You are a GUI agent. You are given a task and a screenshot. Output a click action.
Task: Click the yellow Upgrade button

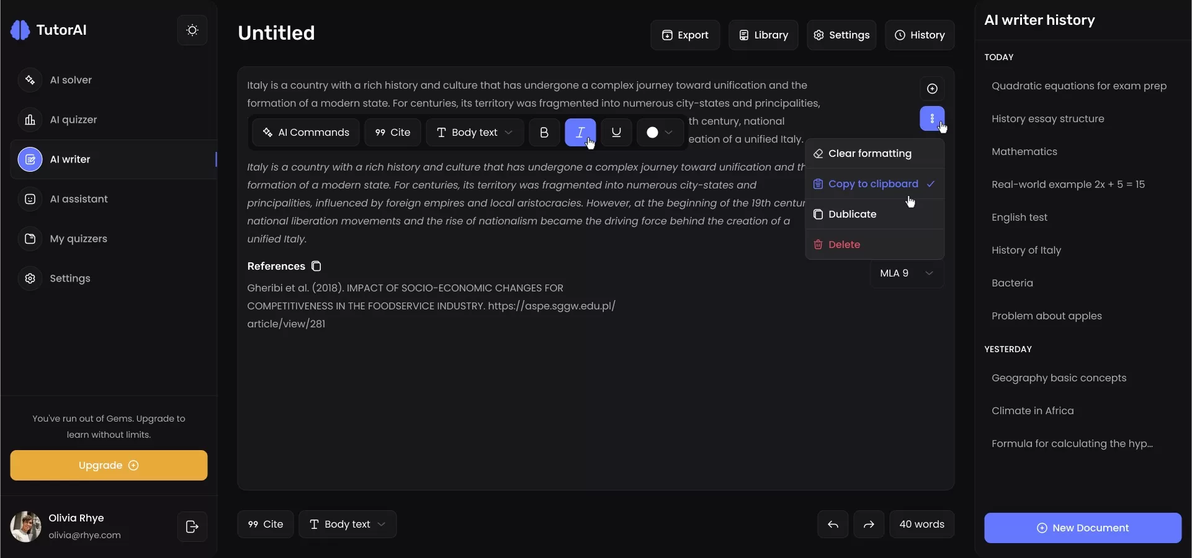coord(109,466)
